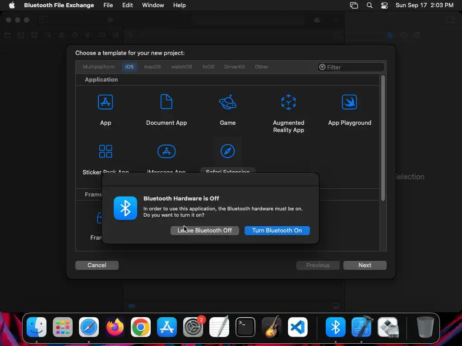462x346 pixels.
Task: Click Leave Bluetooth Off
Action: [x=204, y=230]
